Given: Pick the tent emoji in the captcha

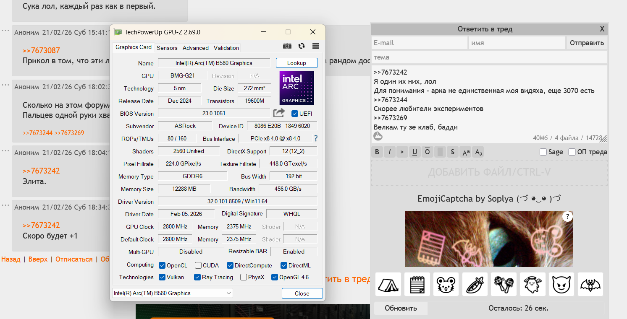Looking at the screenshot, I should point(388,284).
